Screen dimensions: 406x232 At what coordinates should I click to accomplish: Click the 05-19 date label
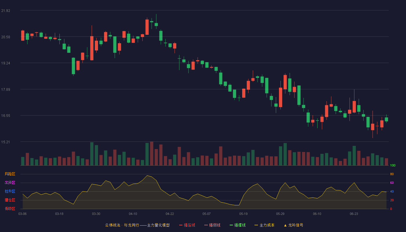[x=243, y=214]
